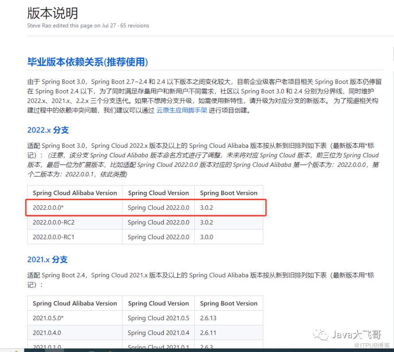Click Spring Cloud 2022.0.0 in RC2 row

pyautogui.click(x=158, y=222)
